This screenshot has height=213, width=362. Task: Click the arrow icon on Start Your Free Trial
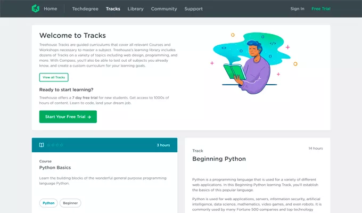coord(89,117)
